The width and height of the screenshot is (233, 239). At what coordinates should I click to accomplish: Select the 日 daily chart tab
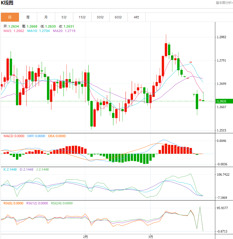tap(10, 17)
